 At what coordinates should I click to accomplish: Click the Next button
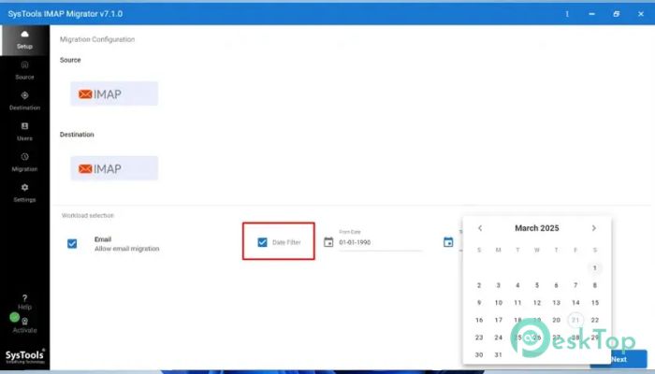click(x=619, y=359)
